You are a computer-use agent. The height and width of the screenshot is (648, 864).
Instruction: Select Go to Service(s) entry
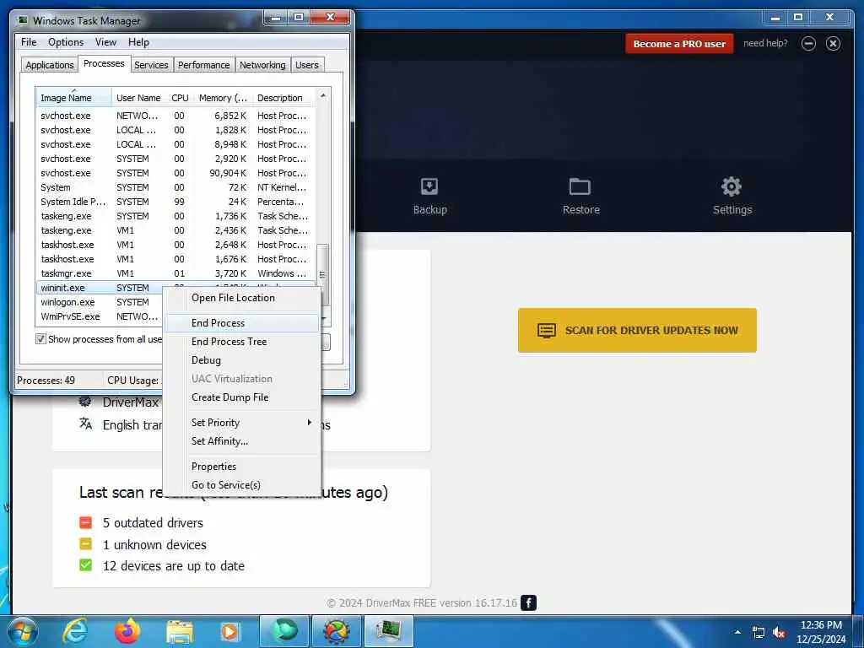coord(242,485)
